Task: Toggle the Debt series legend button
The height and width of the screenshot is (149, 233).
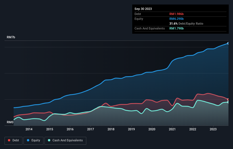Action: [x=14, y=141]
